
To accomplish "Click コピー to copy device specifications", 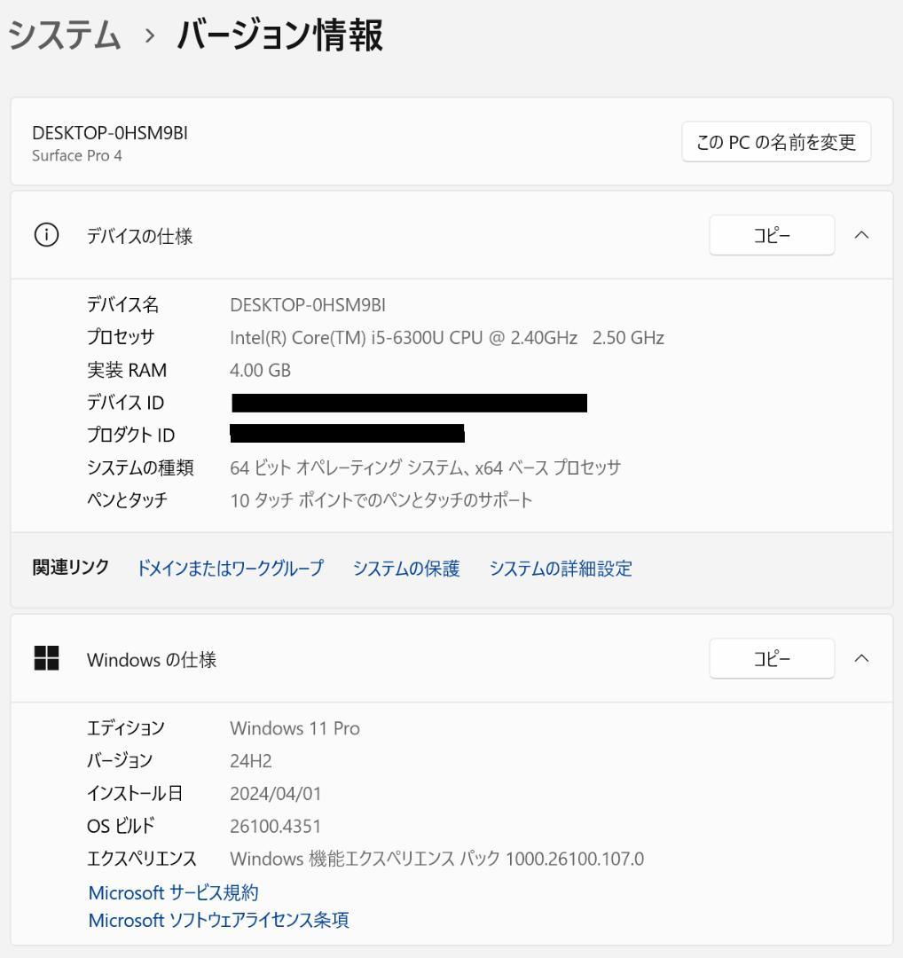I will pyautogui.click(x=771, y=235).
